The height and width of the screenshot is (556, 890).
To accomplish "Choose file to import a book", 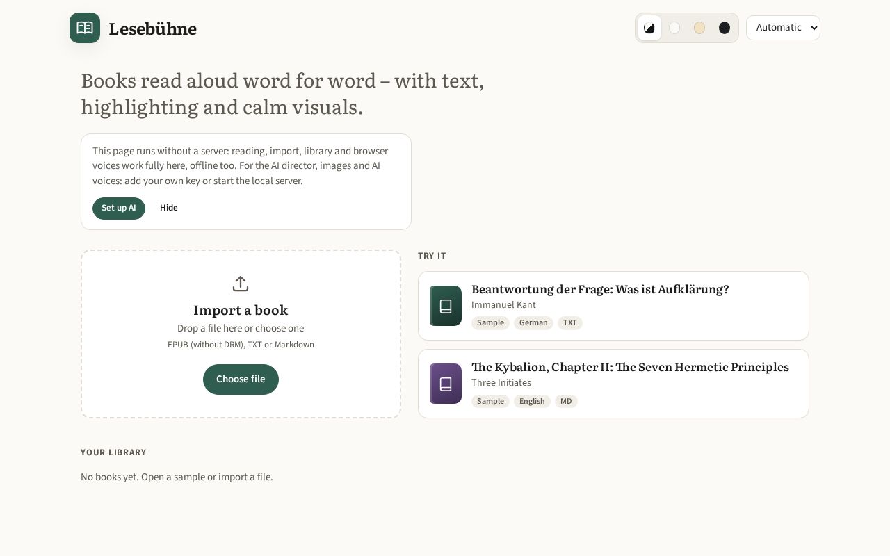I will pos(241,379).
